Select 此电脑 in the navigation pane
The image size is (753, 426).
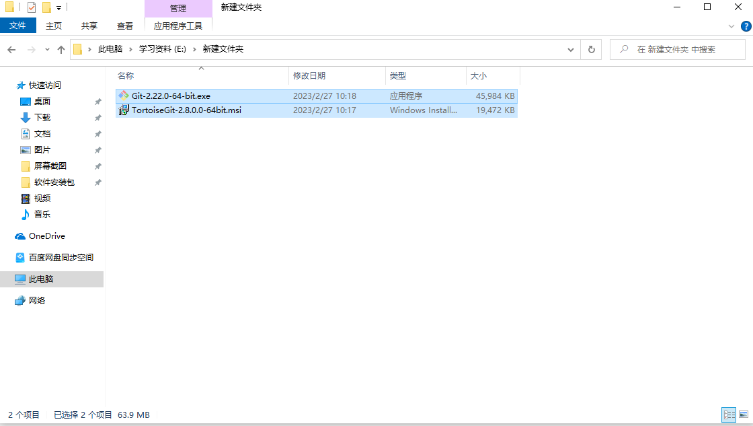pyautogui.click(x=52, y=279)
